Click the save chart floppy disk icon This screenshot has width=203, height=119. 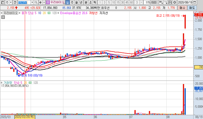170,2
